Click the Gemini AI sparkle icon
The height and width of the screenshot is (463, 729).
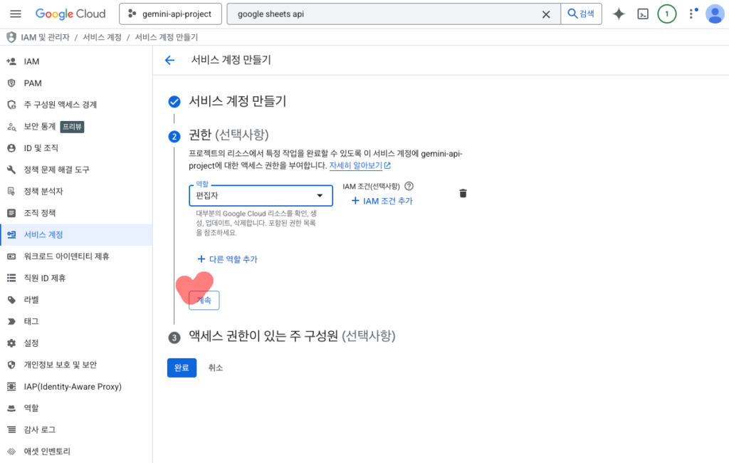(619, 14)
